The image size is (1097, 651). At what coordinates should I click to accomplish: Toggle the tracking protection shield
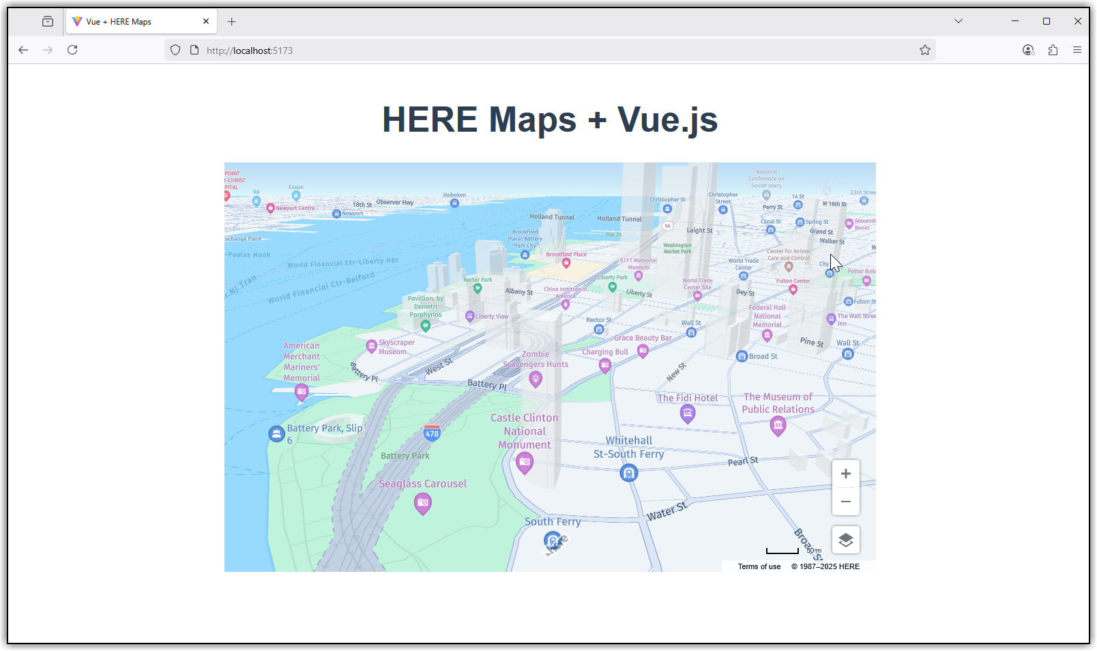(175, 50)
